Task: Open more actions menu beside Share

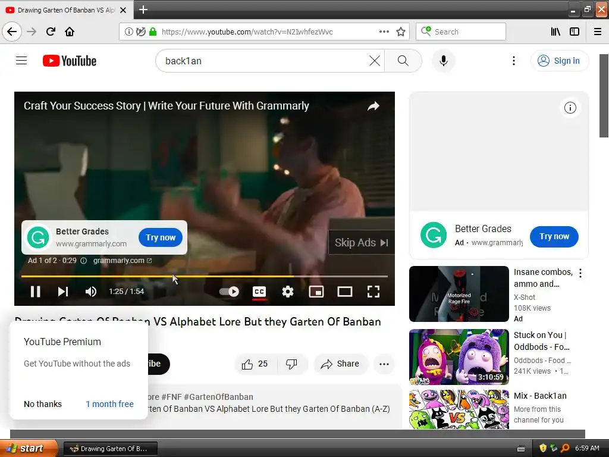Action: click(x=384, y=364)
